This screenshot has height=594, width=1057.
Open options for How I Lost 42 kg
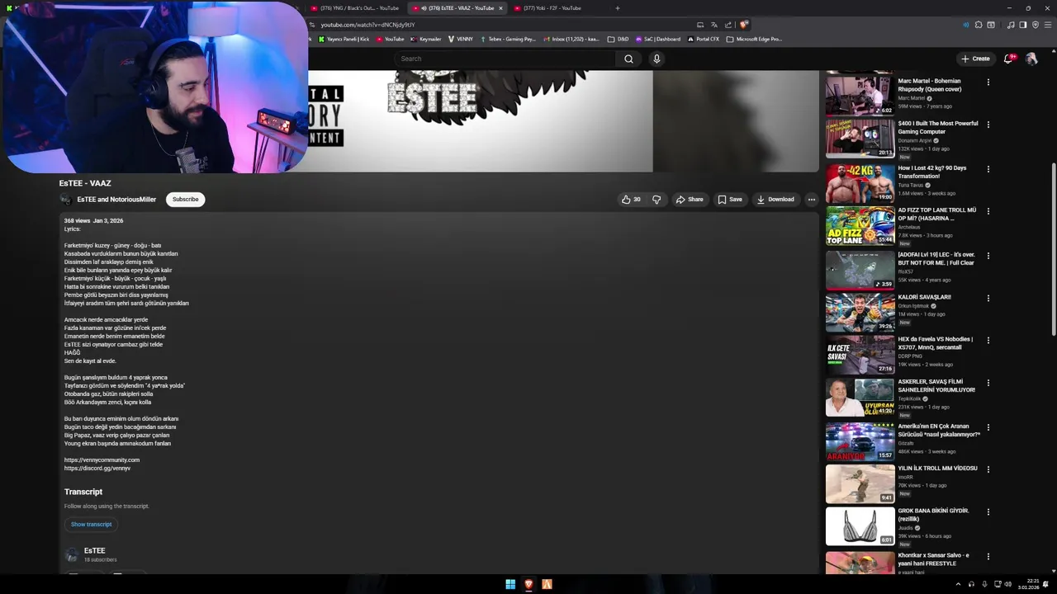click(988, 169)
